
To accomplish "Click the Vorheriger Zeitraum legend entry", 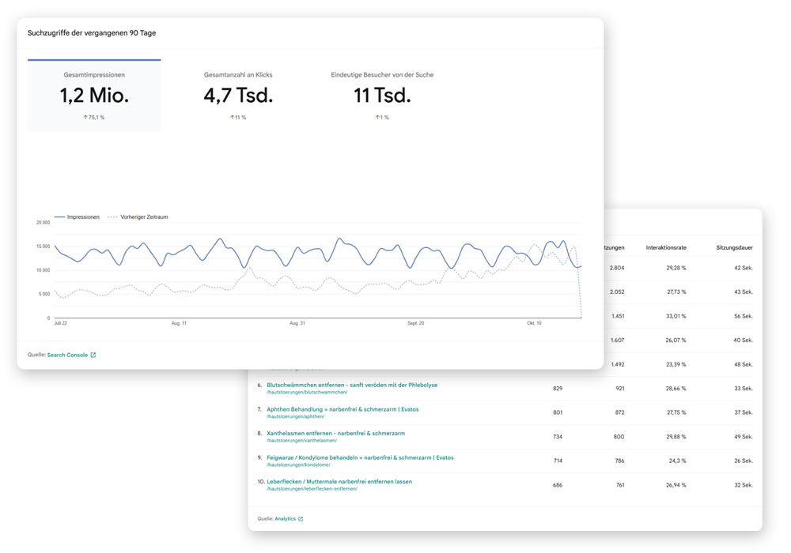I will [x=138, y=217].
